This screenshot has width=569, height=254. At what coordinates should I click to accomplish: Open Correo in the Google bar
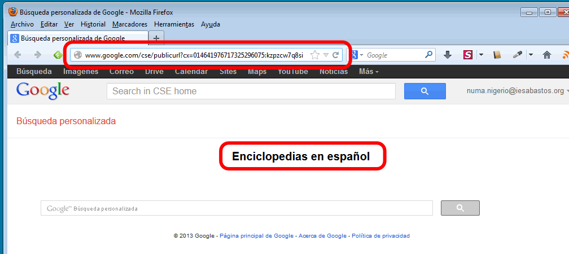[121, 72]
